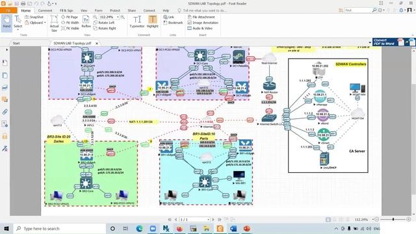Switch to the Start document tab

click(x=16, y=43)
